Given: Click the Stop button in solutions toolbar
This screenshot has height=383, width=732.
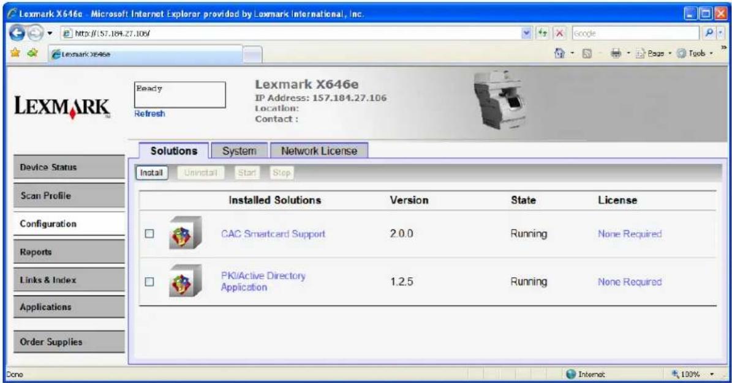Looking at the screenshot, I should tap(282, 173).
